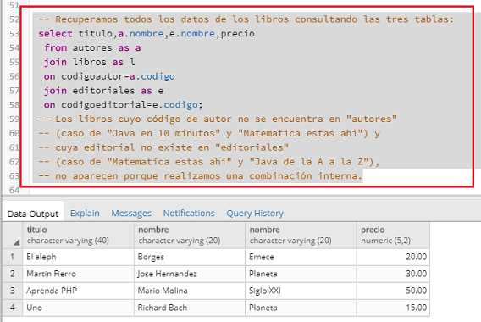Select the precio column header
The height and width of the screenshot is (322, 481).
coord(393,235)
